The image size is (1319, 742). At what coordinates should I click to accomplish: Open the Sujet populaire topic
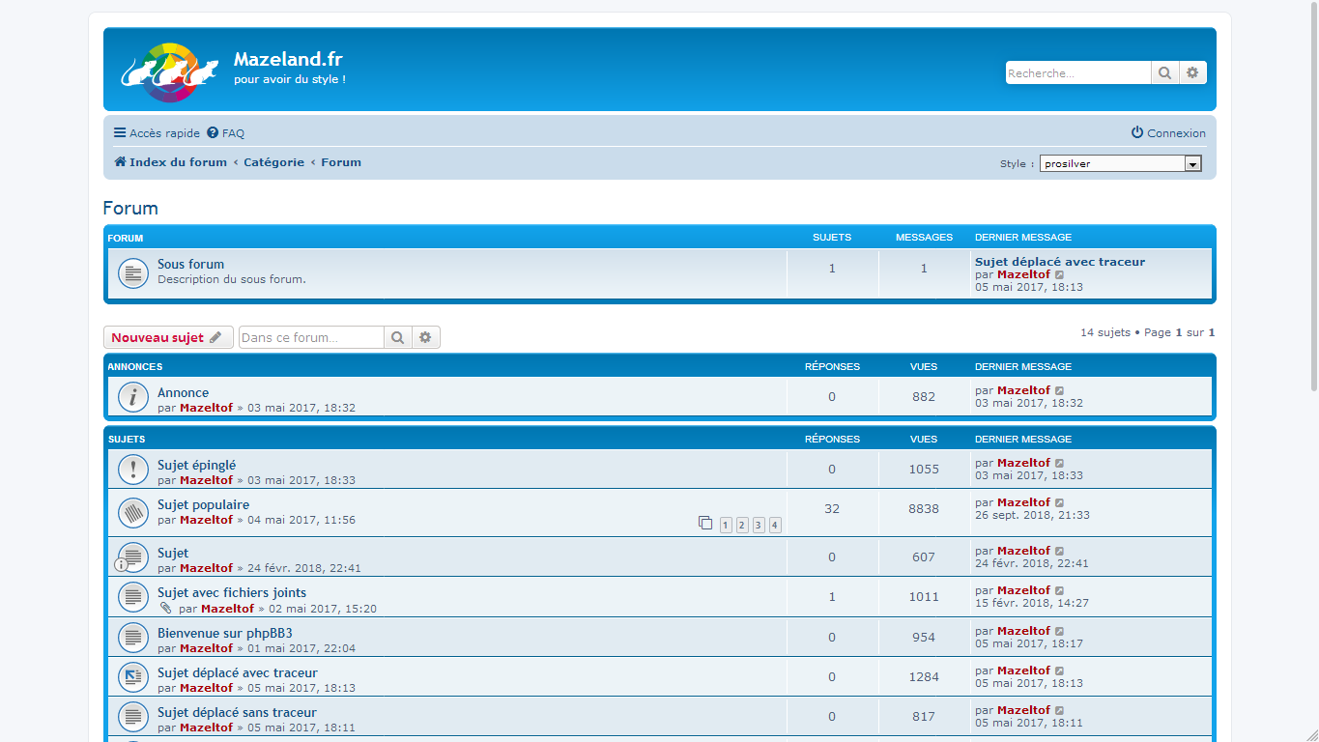coord(203,504)
